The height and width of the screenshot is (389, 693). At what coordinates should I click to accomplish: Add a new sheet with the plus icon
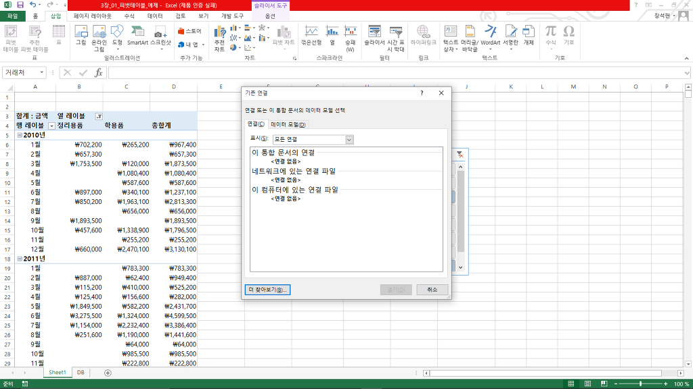108,373
